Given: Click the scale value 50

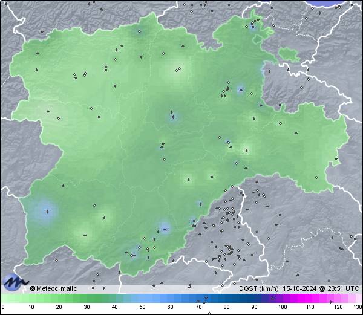Looking at the screenshot, I should (142, 307).
